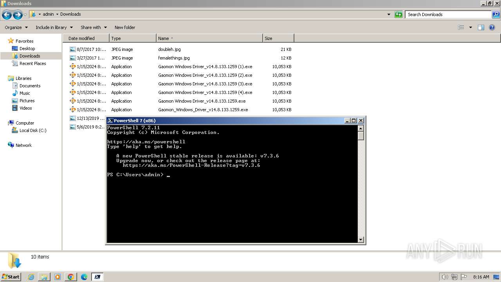The height and width of the screenshot is (282, 501).
Task: Click the PowerShell window title icon
Action: coord(110,121)
